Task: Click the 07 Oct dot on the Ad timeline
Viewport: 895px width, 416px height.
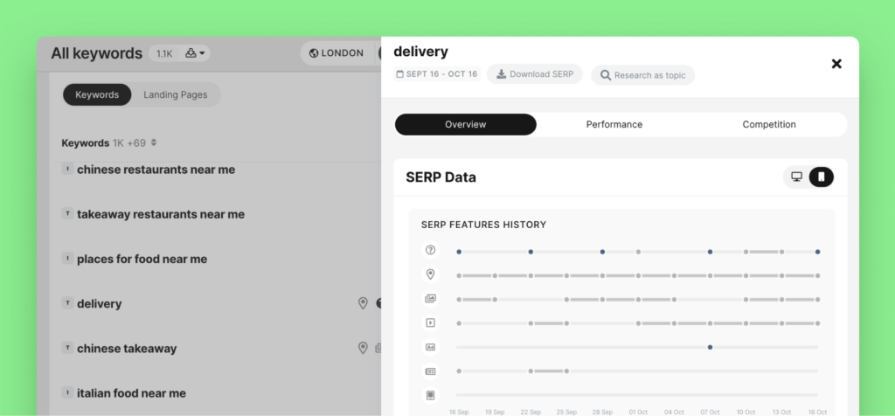Action: coord(710,347)
